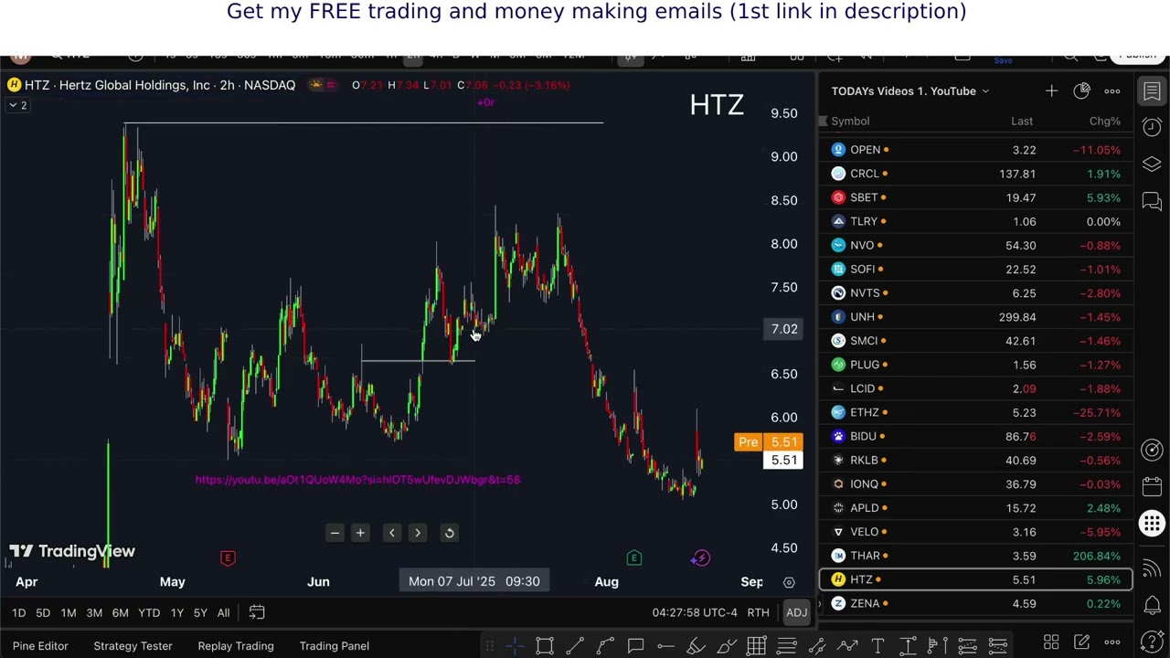Sort watchlist by Chg% column
1170x658 pixels.
[1104, 121]
